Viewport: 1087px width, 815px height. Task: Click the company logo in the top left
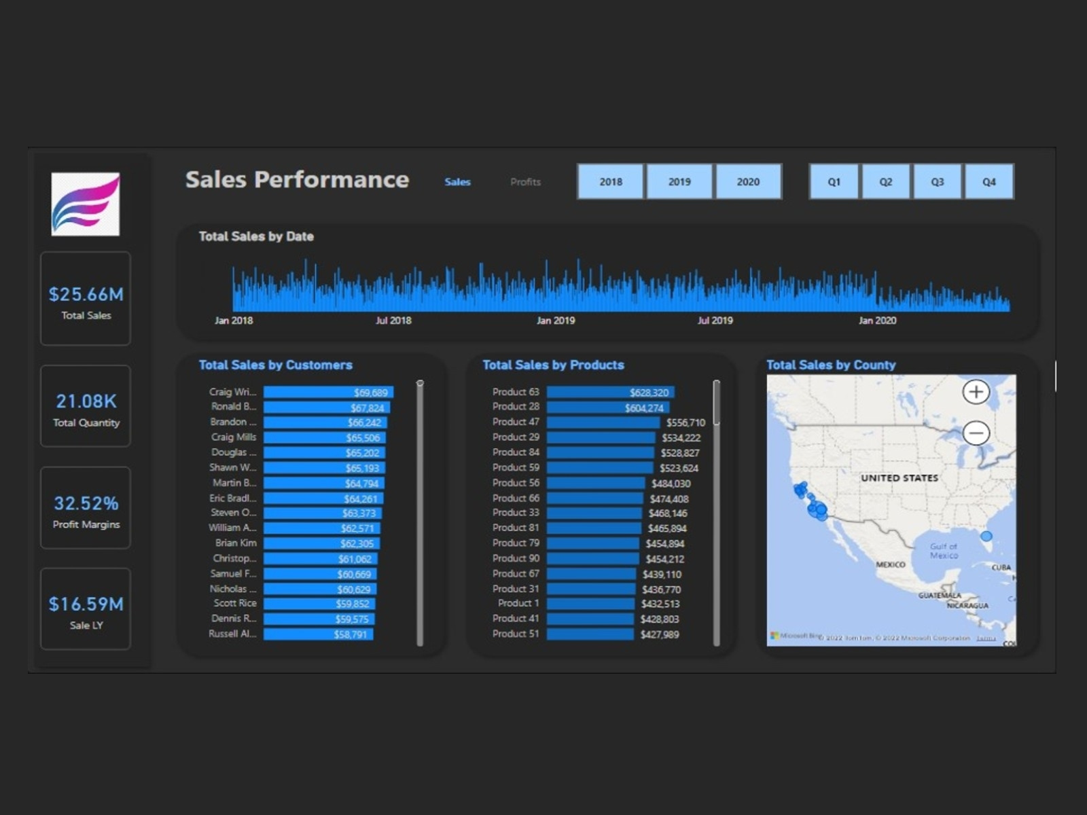[x=84, y=205]
